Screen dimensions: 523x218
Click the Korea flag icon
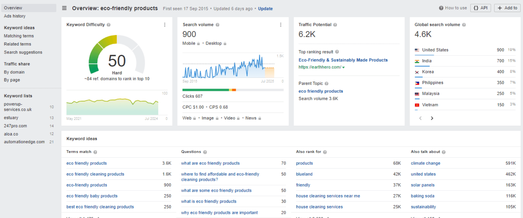[417, 72]
